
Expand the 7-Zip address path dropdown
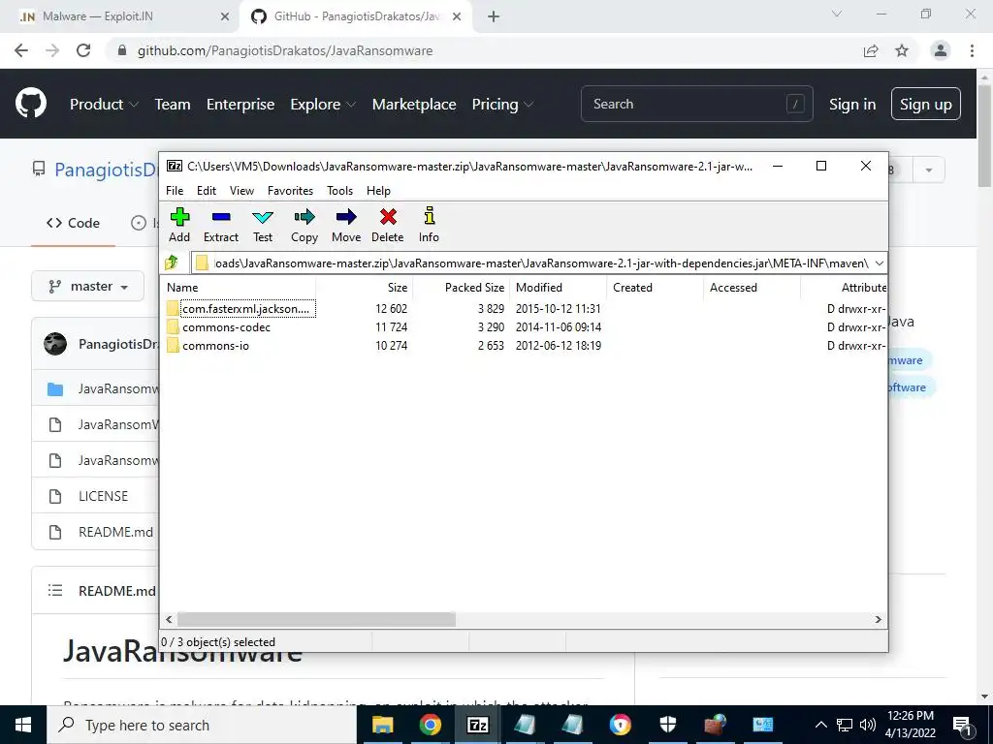879,263
